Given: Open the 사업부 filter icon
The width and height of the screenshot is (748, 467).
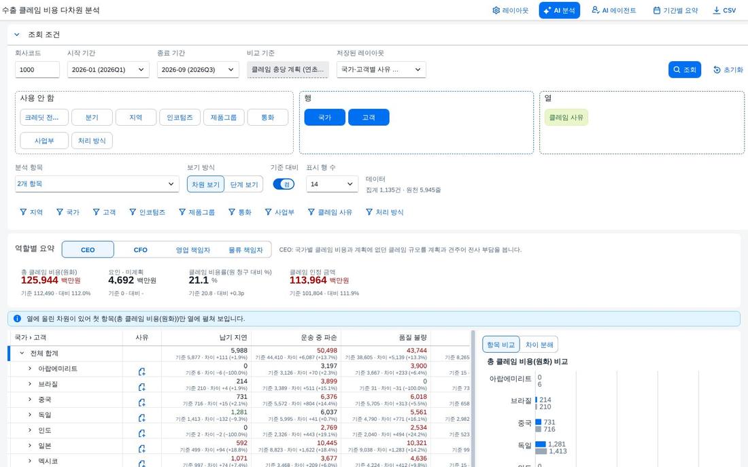Looking at the screenshot, I should (x=268, y=212).
